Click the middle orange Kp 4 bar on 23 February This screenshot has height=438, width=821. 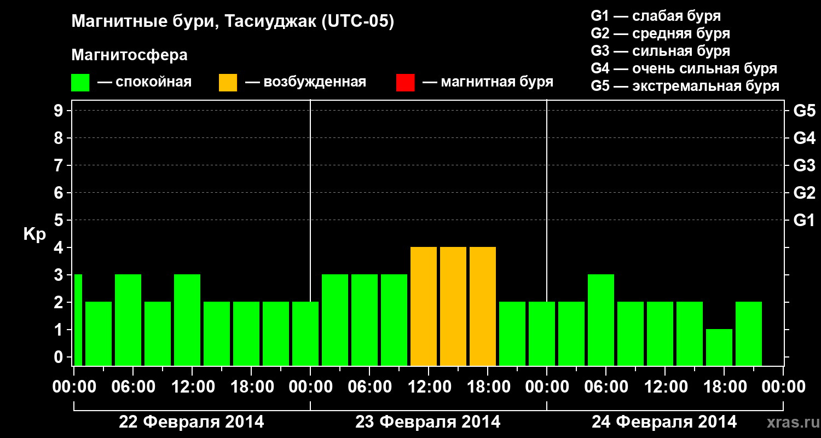coord(453,306)
